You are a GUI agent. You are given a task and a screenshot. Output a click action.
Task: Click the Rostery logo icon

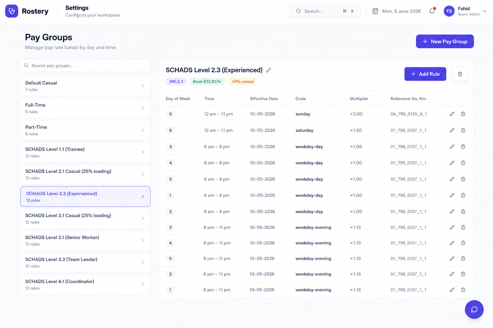12,11
